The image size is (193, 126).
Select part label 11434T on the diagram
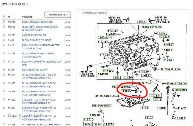[x=112, y=31]
